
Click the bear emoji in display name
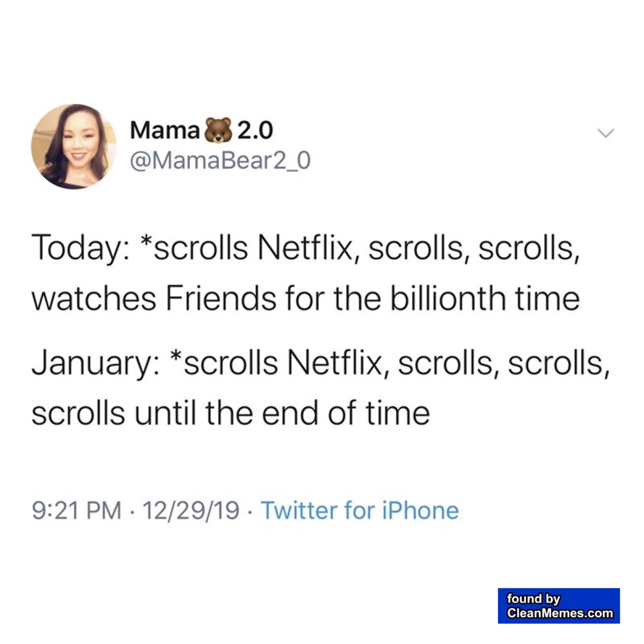(x=217, y=131)
